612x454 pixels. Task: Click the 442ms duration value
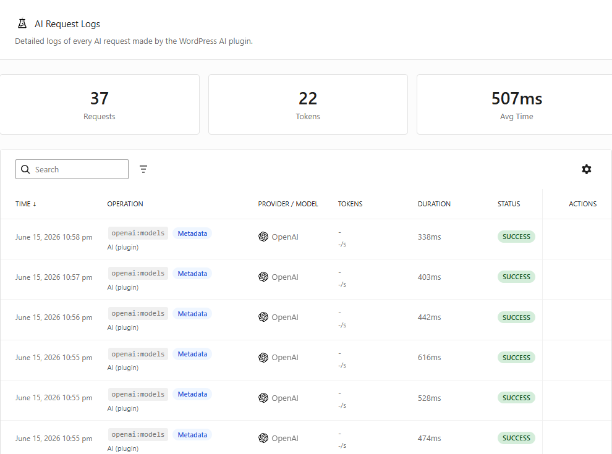click(x=430, y=317)
